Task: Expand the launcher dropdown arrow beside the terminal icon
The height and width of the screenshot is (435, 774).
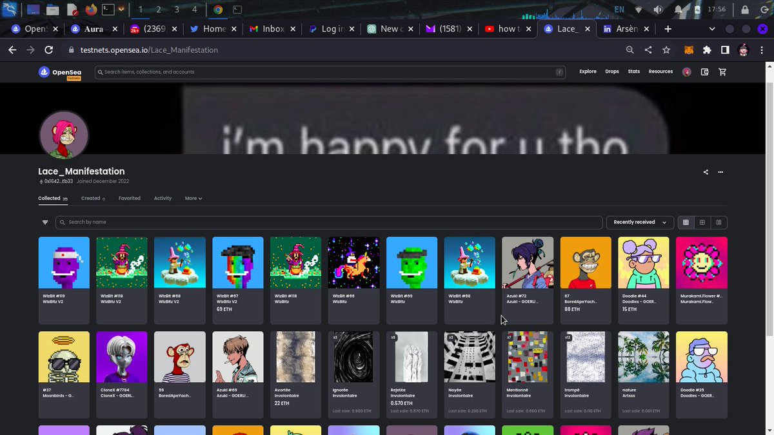Action: [x=121, y=10]
